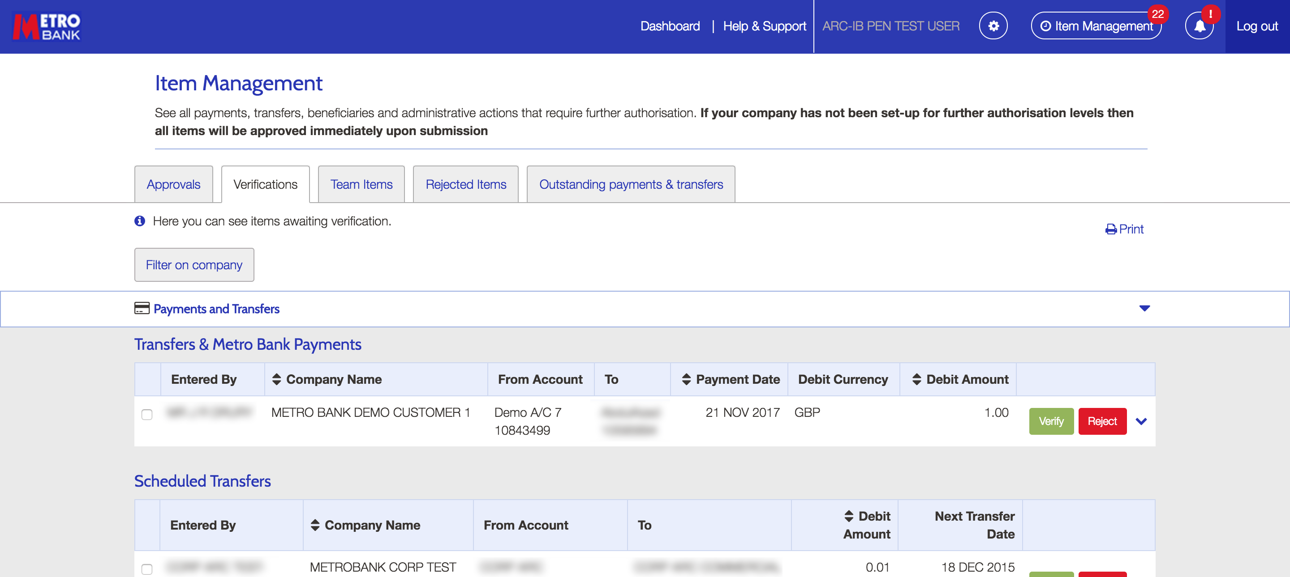Tick the METRO BANK DEMO CUSTOMER 1 row checkbox
This screenshot has width=1290, height=577.
click(147, 415)
